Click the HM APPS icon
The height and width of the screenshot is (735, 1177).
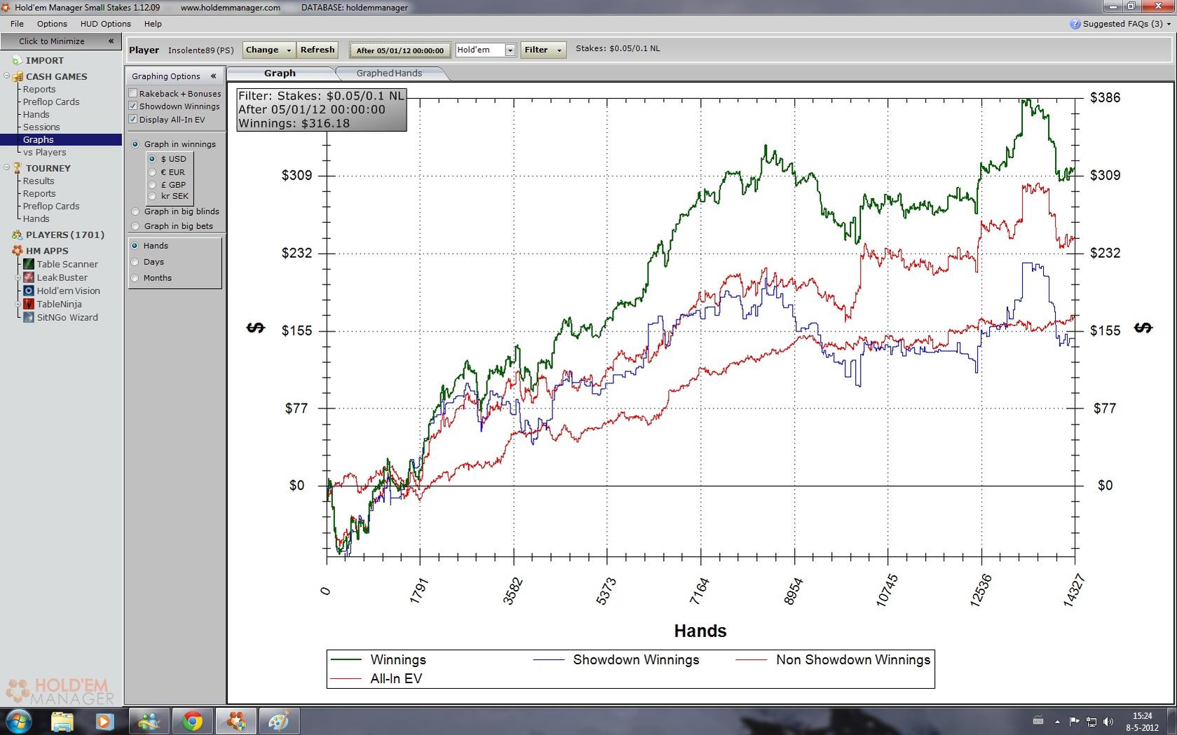point(18,251)
